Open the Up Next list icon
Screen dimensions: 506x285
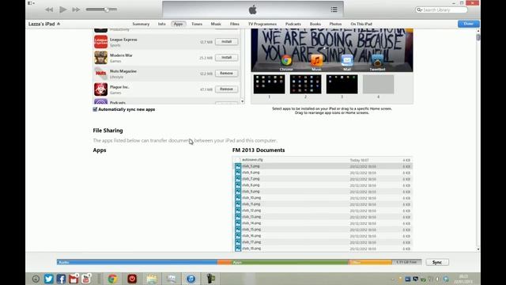tap(334, 9)
